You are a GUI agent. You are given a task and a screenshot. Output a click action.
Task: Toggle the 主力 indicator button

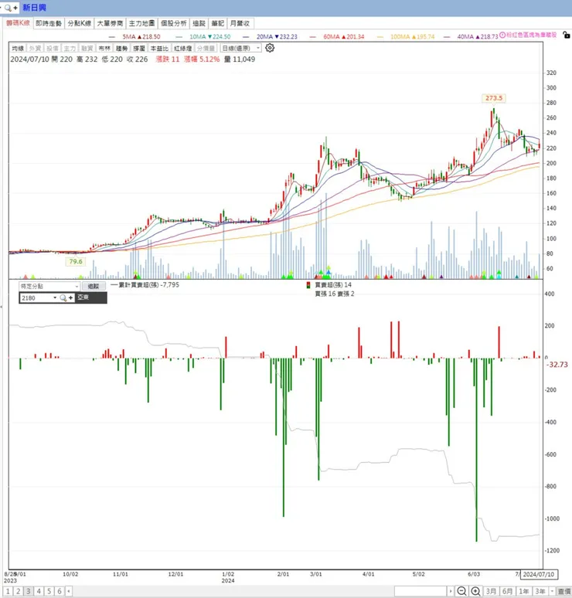pyautogui.click(x=70, y=48)
